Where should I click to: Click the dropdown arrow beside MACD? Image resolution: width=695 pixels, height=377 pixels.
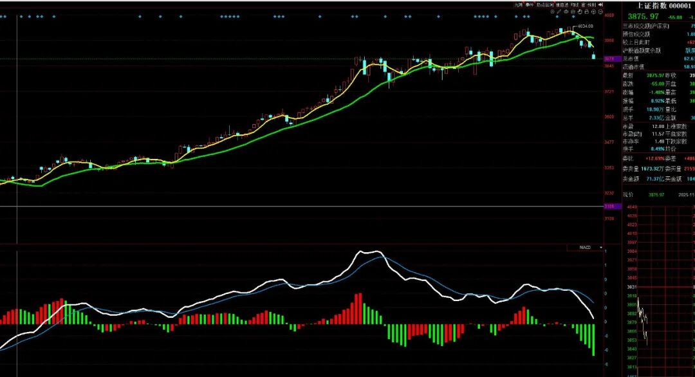pyautogui.click(x=601, y=247)
